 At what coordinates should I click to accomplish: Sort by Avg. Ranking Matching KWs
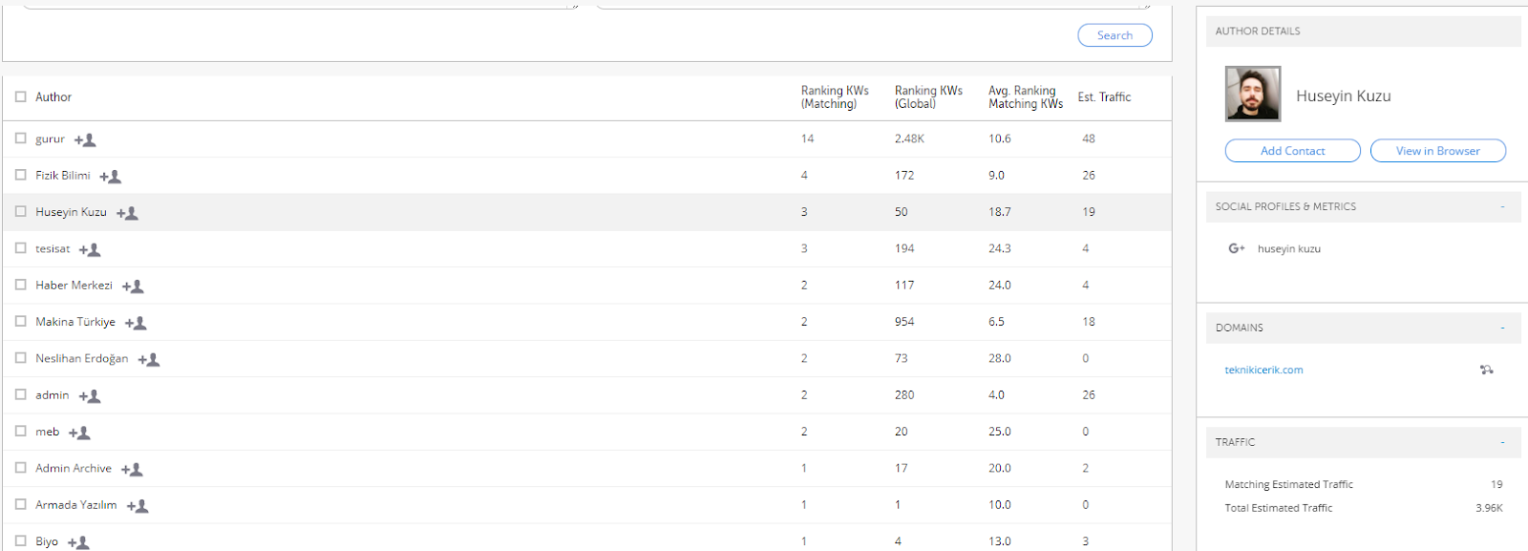click(1026, 97)
